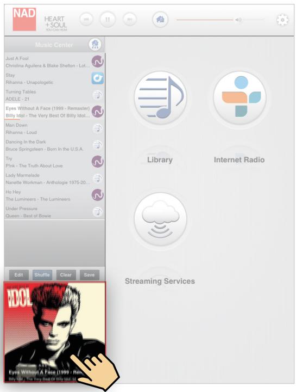
Task: Open the Streaming Services cloud icon
Action: pyautogui.click(x=160, y=219)
